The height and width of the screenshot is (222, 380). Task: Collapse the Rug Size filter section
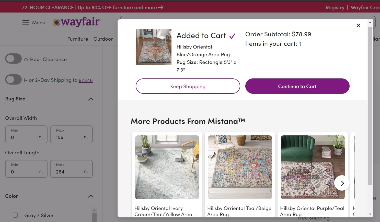pos(90,99)
